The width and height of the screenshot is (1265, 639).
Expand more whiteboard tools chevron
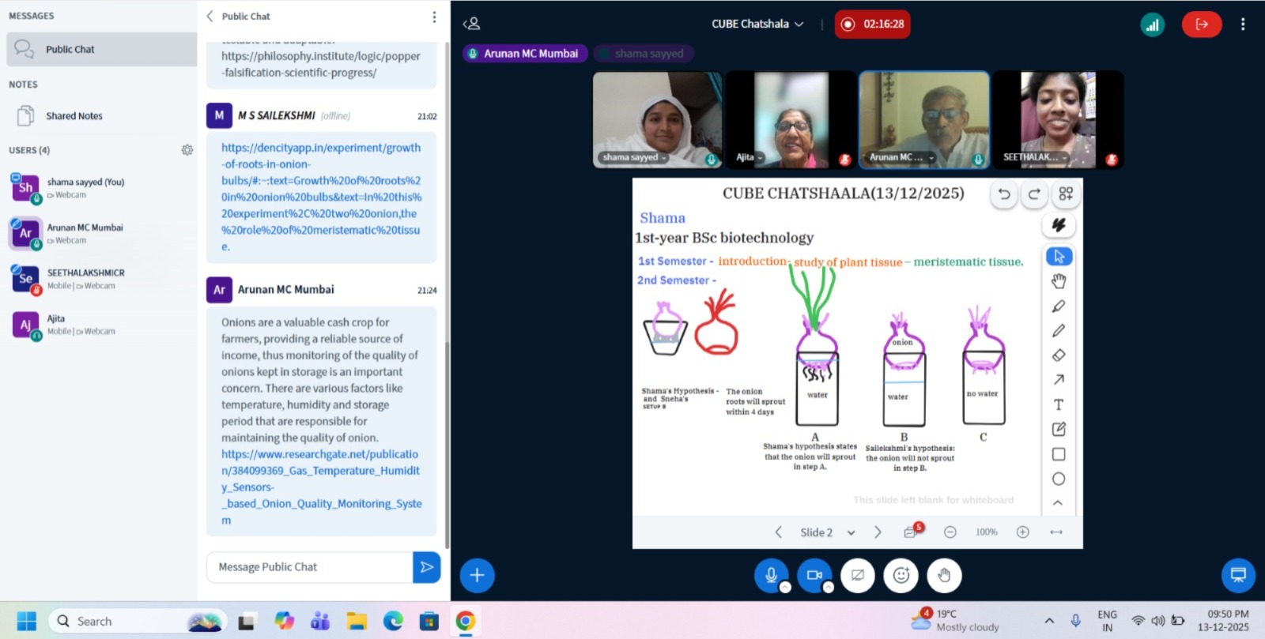[1058, 502]
